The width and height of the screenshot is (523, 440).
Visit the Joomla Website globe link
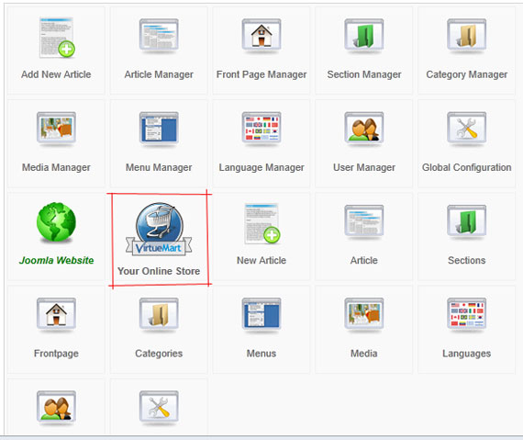coord(56,221)
